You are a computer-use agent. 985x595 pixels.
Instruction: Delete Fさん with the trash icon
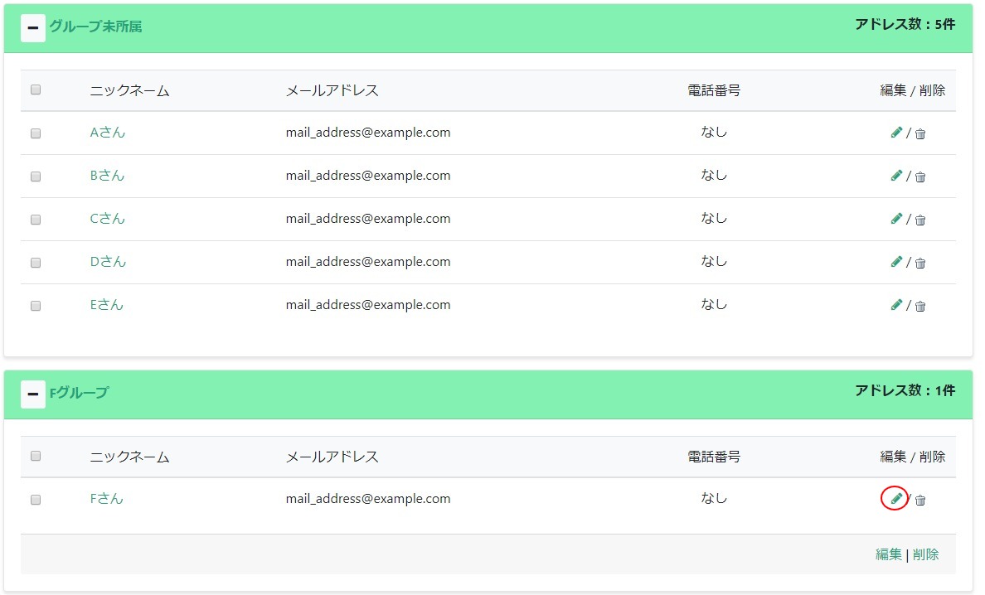920,501
